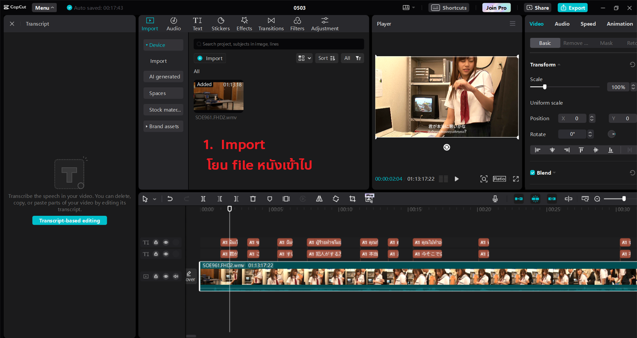Close the Transcript panel
This screenshot has width=637, height=338.
tap(12, 24)
